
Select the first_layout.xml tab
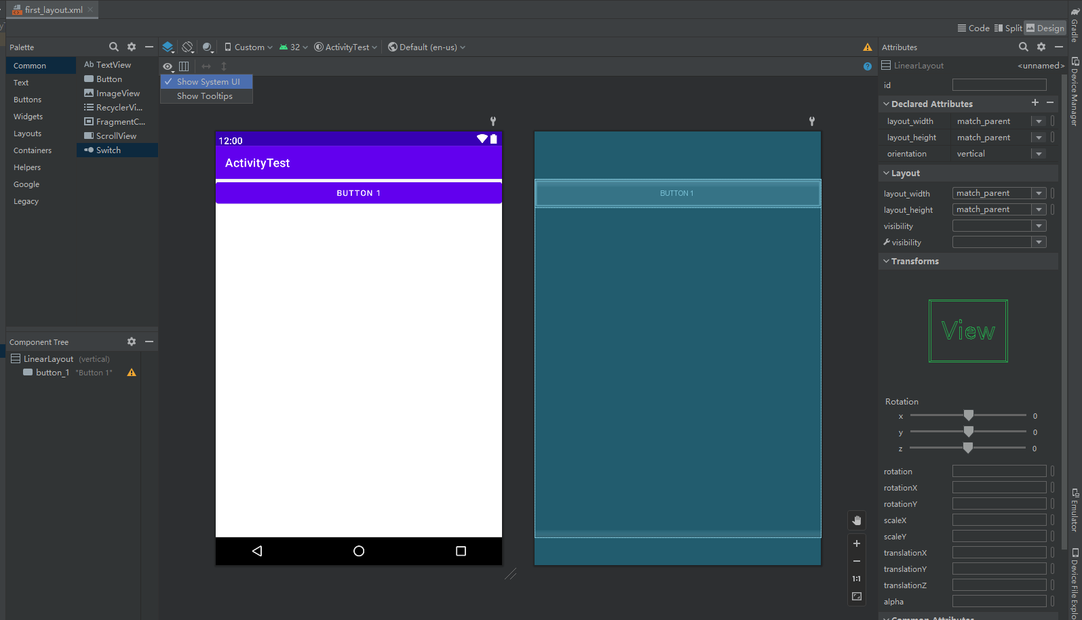point(53,9)
